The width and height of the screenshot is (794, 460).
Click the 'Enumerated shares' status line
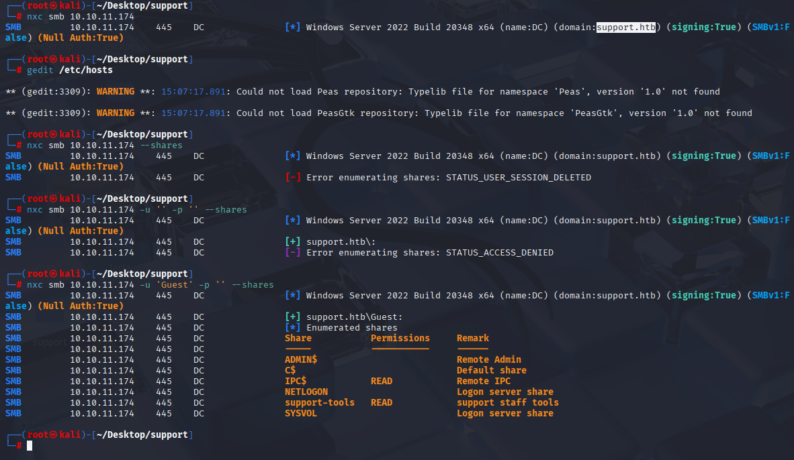pyautogui.click(x=352, y=327)
